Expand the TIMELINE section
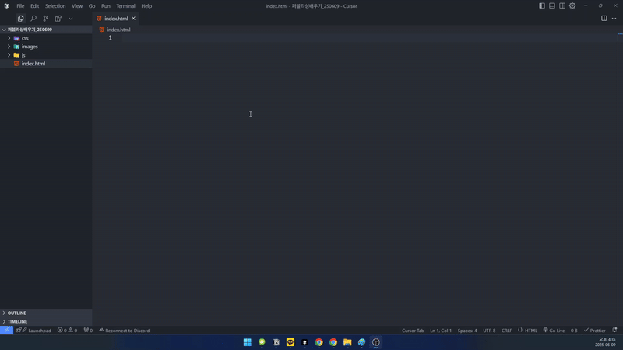Viewport: 623px width, 350px height. (x=17, y=321)
